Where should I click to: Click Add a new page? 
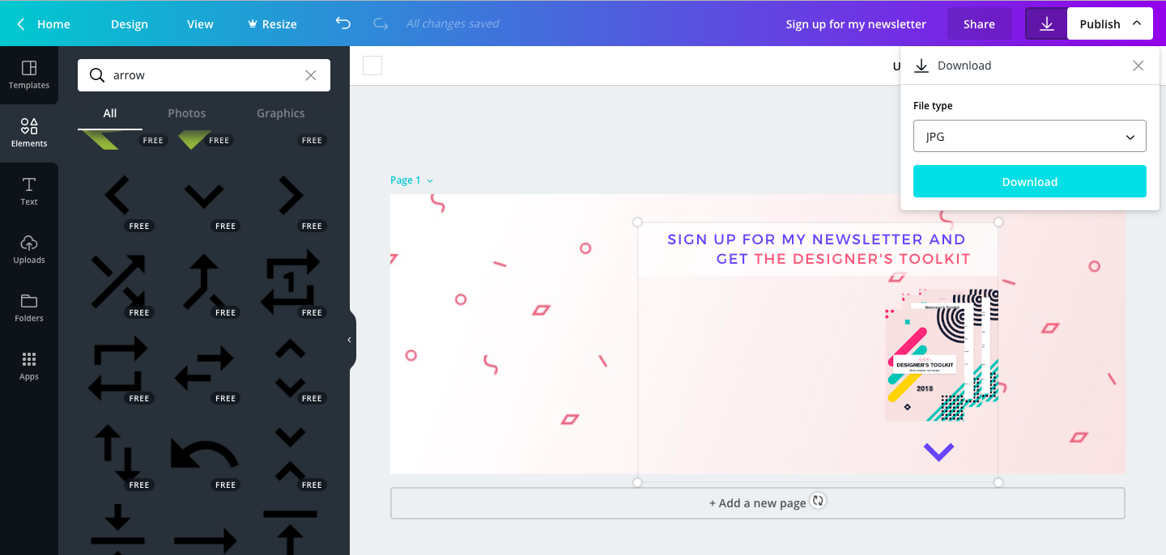pos(757,502)
